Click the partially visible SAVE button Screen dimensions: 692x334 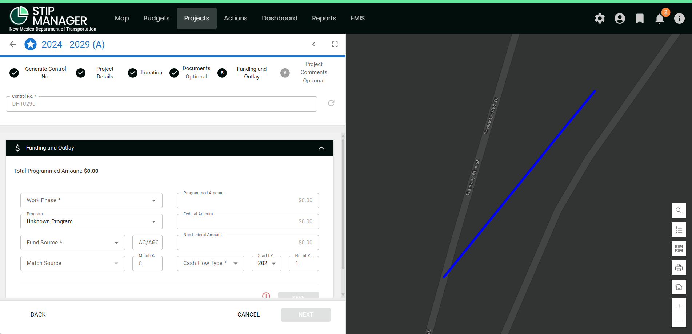[x=299, y=295]
